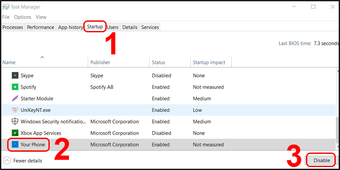
Task: Sort by the Publisher column header
Action: pyautogui.click(x=100, y=62)
